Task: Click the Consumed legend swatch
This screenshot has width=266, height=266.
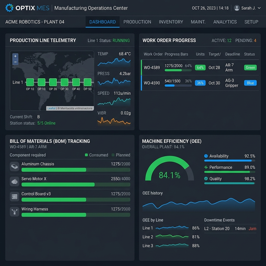Action: pos(86,155)
